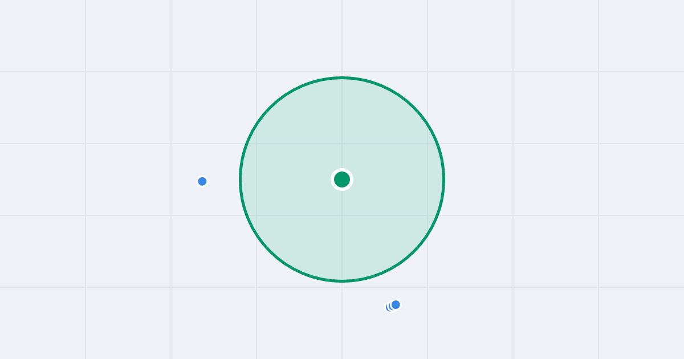Select the lone blue dot left of the circle

(202, 181)
